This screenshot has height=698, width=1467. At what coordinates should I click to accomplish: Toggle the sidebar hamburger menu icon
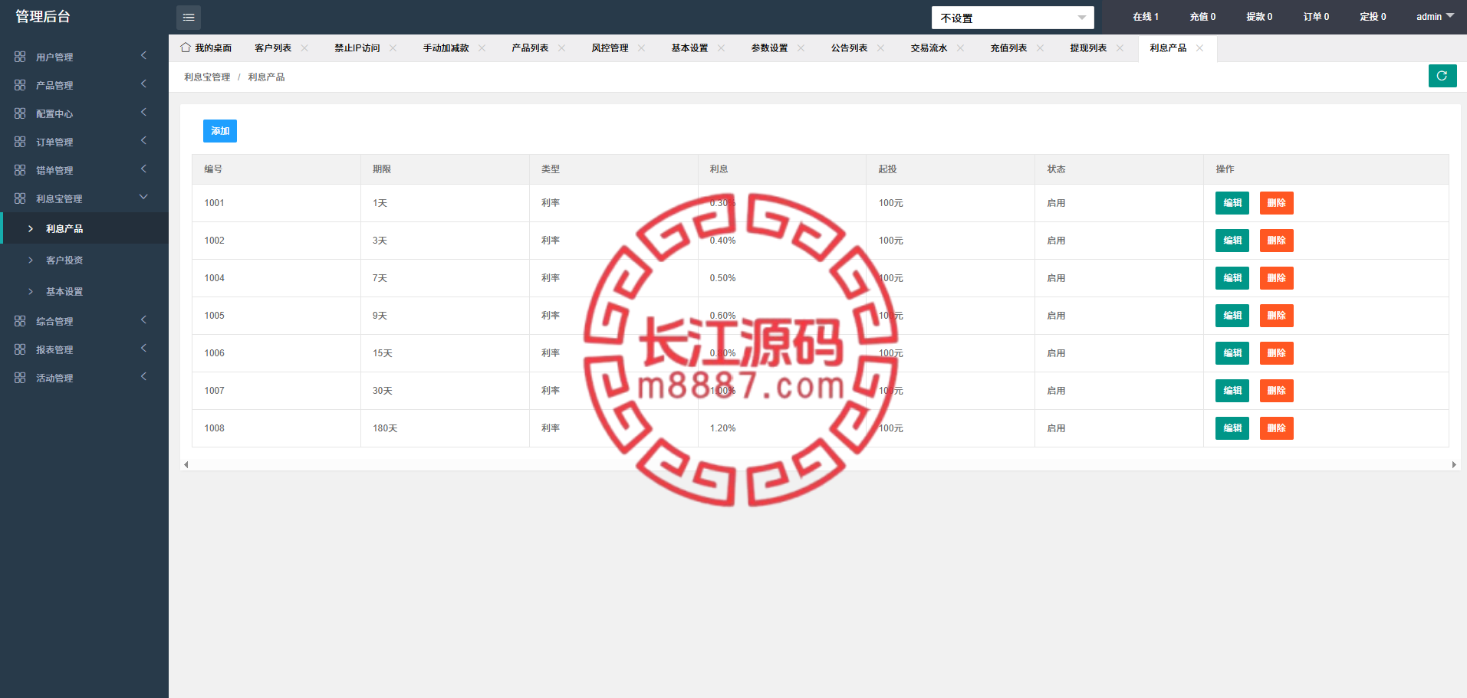coord(189,17)
